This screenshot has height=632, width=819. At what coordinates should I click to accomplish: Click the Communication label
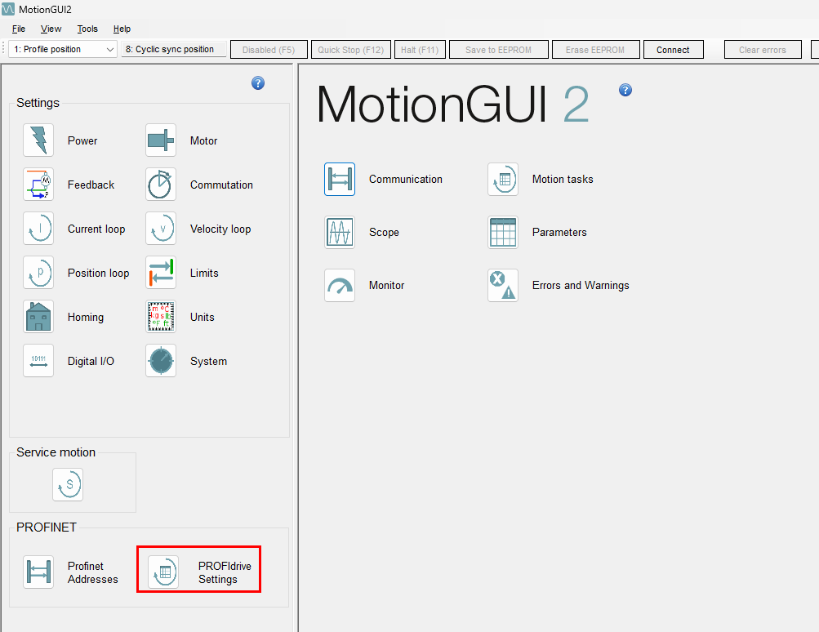(x=406, y=179)
